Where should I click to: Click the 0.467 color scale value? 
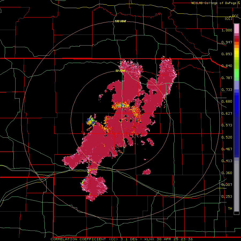(227, 149)
